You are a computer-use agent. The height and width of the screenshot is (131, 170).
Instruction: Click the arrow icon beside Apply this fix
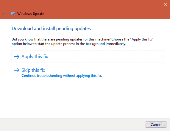pos(17,57)
